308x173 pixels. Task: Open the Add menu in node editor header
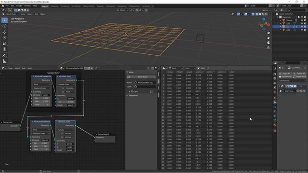[24, 68]
